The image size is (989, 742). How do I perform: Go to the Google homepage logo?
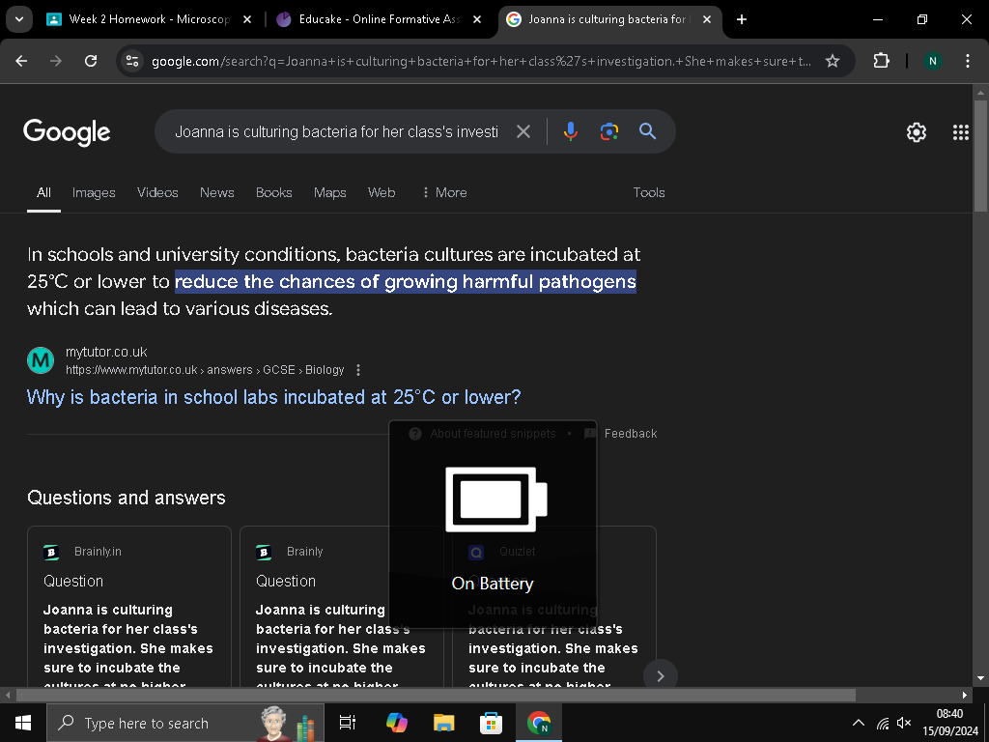coord(67,131)
